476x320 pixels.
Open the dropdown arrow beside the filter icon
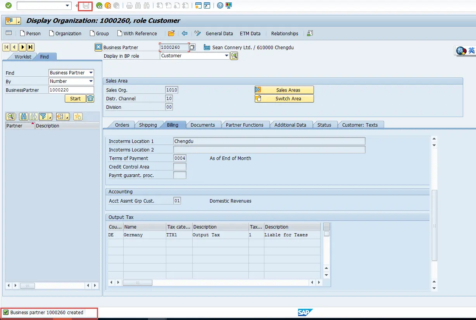50,116
